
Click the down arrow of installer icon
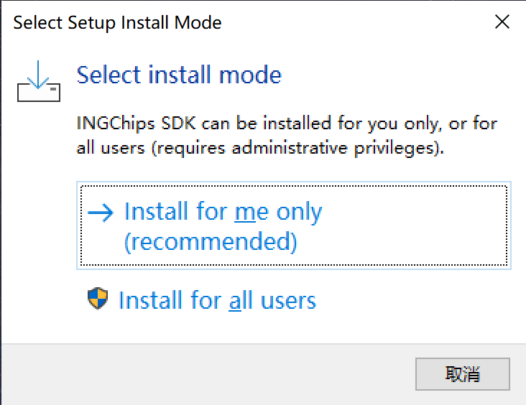point(38,75)
